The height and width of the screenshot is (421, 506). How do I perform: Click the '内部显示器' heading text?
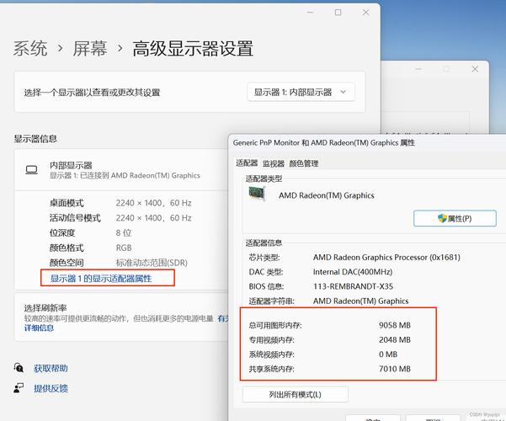point(71,165)
